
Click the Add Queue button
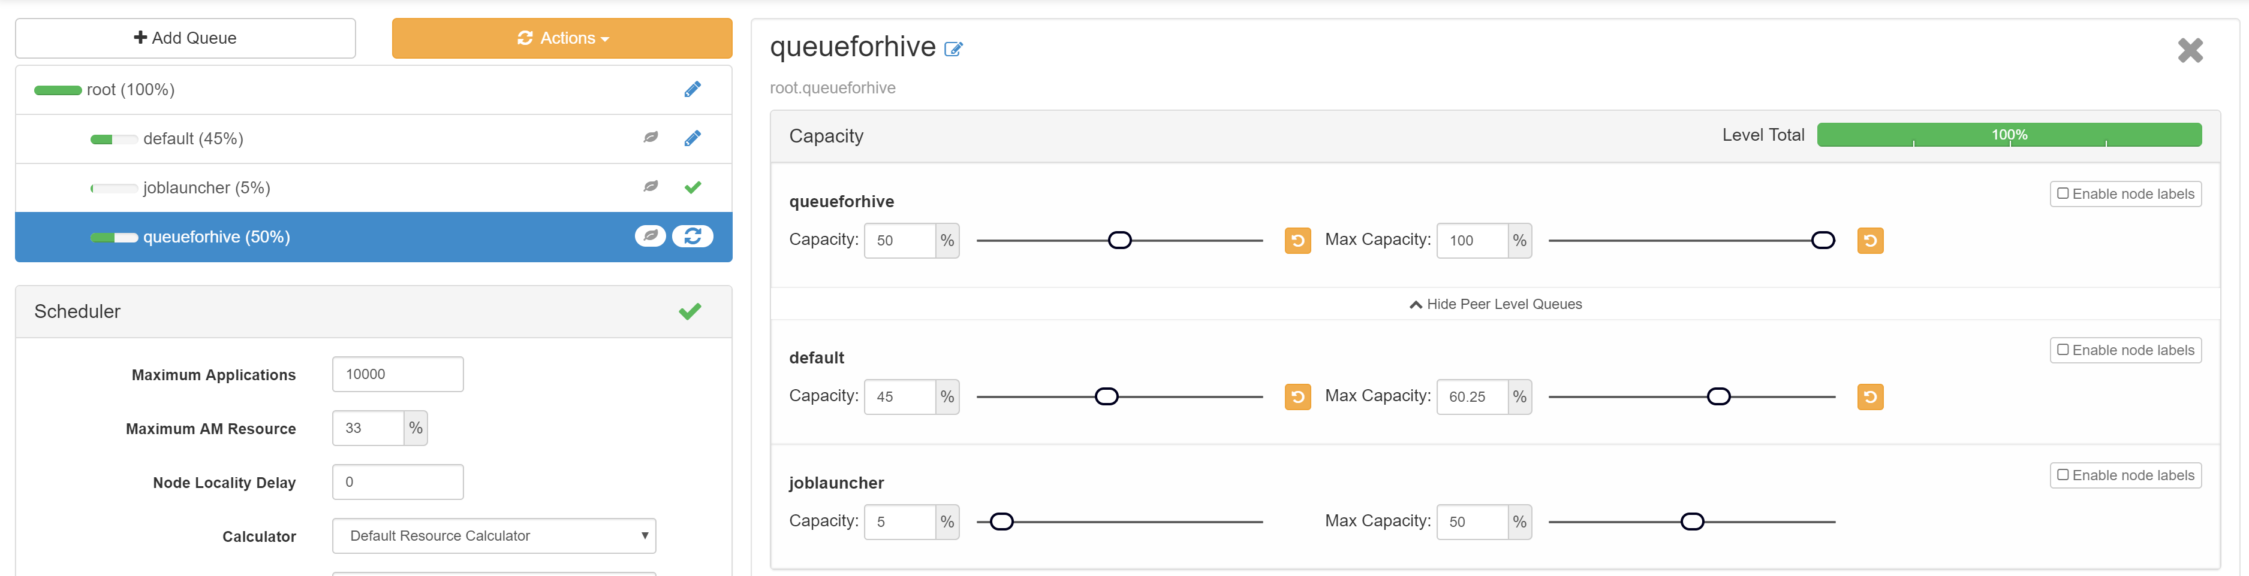coord(185,38)
